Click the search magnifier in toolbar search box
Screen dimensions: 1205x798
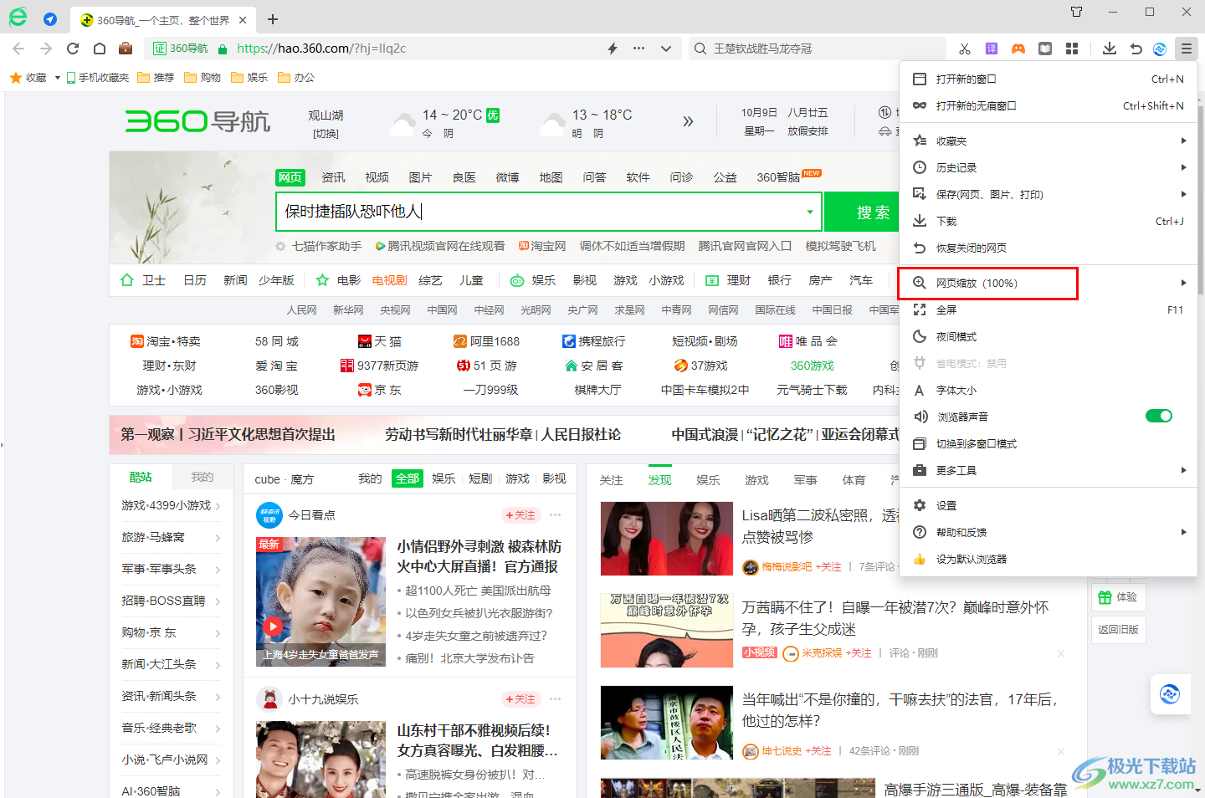point(700,49)
